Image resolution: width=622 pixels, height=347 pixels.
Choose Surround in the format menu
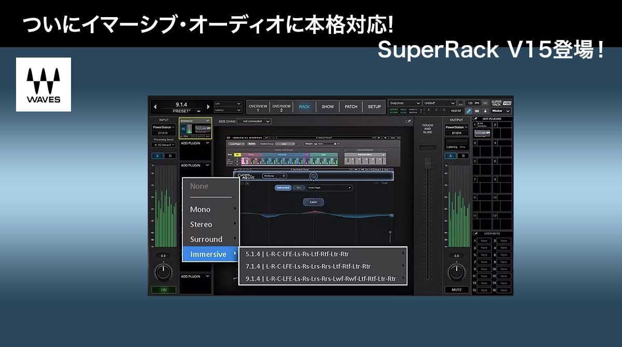coord(210,239)
